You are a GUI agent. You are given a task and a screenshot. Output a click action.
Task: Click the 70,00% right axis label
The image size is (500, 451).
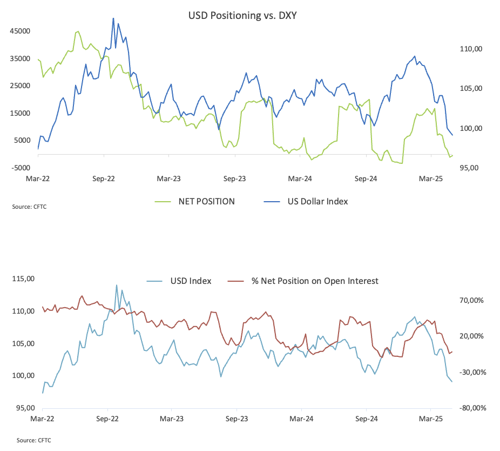pos(471,301)
